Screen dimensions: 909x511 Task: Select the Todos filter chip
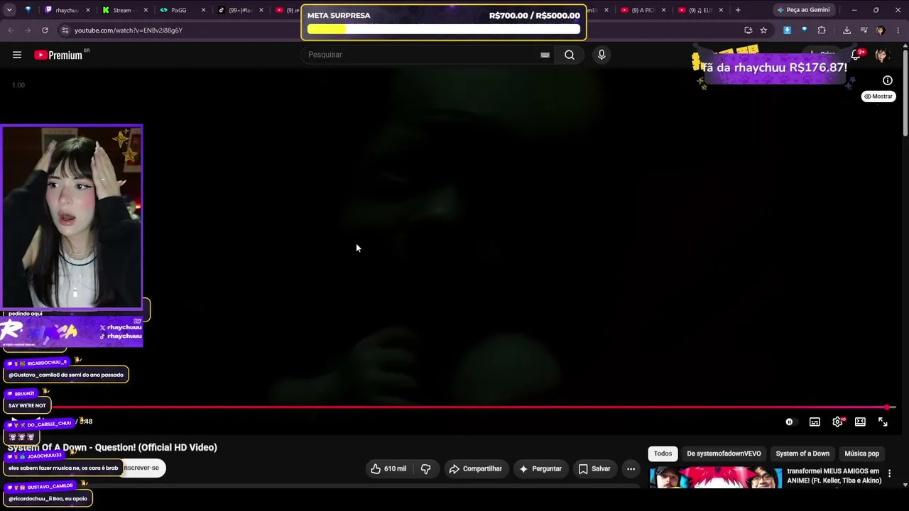[x=663, y=454]
